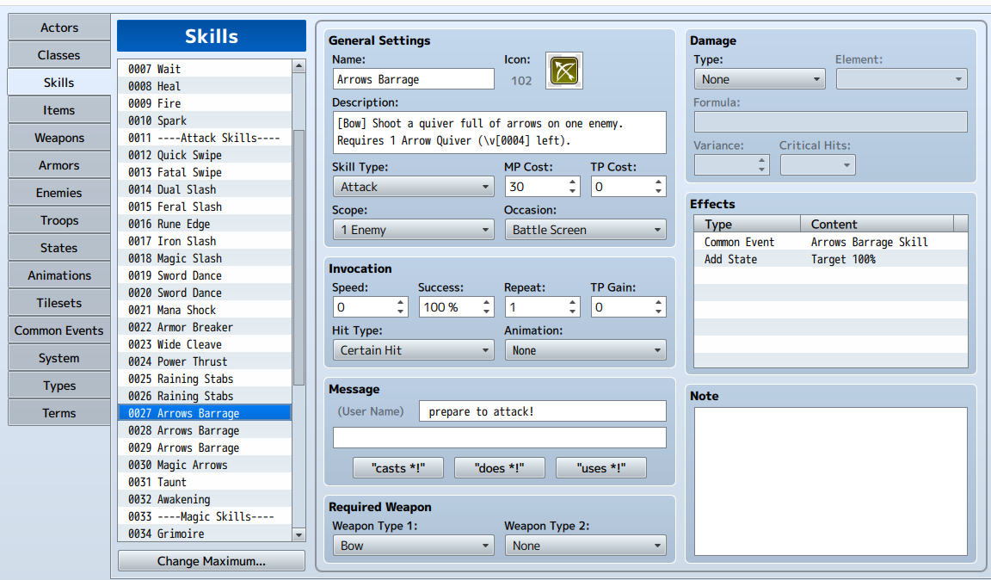This screenshot has width=991, height=580.
Task: Open the Occasion dropdown
Action: [585, 230]
